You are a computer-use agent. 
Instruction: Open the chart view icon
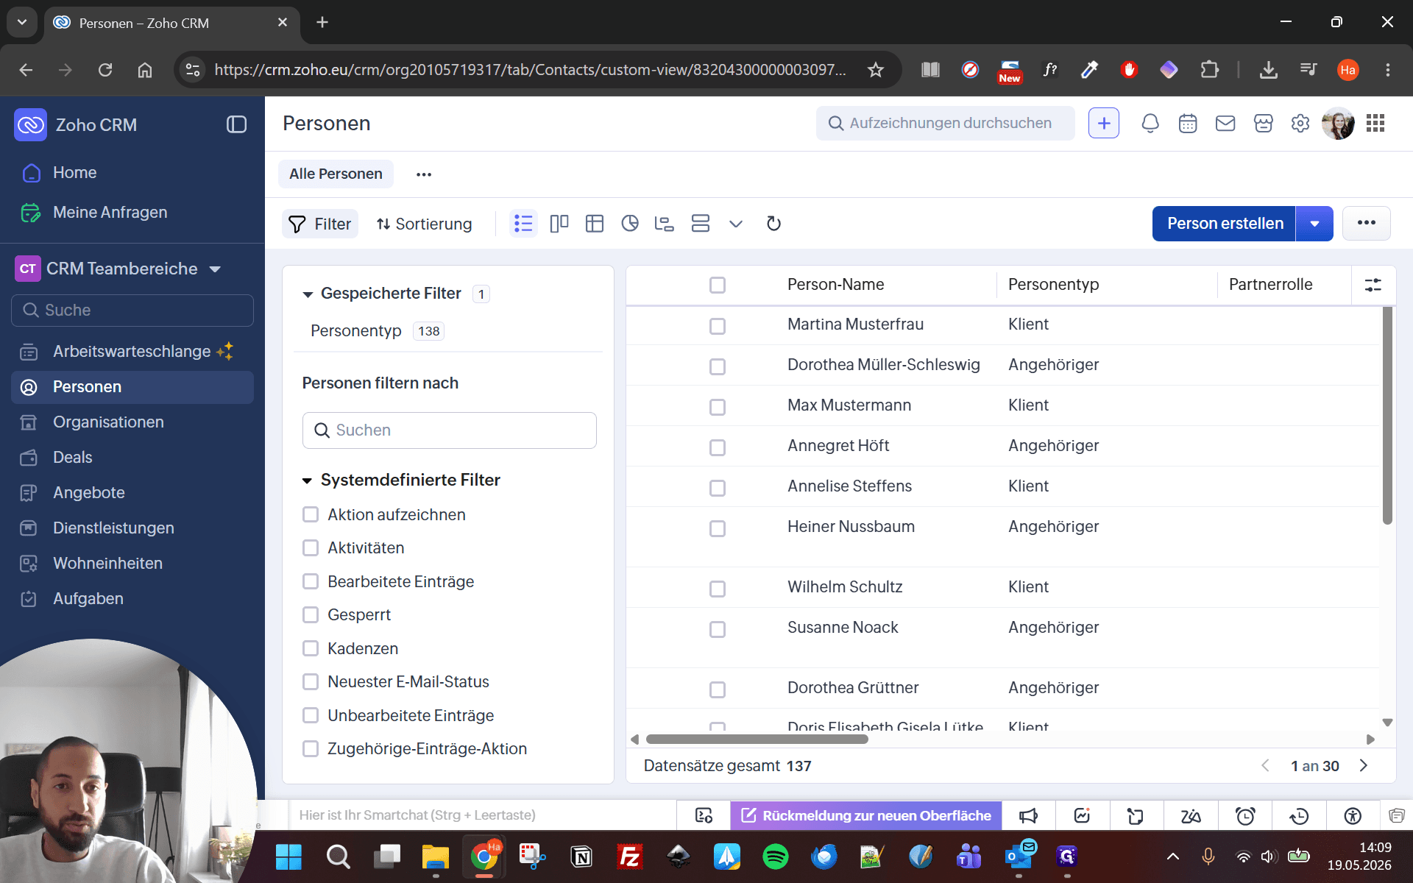[629, 224]
